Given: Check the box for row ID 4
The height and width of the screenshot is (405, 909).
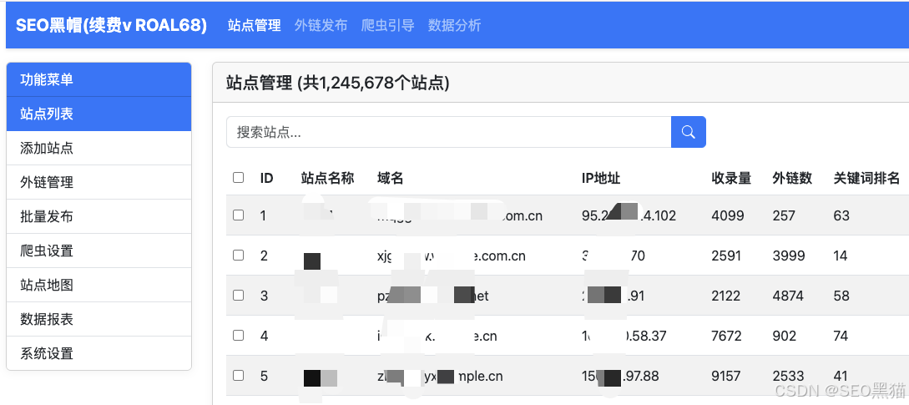Looking at the screenshot, I should point(238,336).
